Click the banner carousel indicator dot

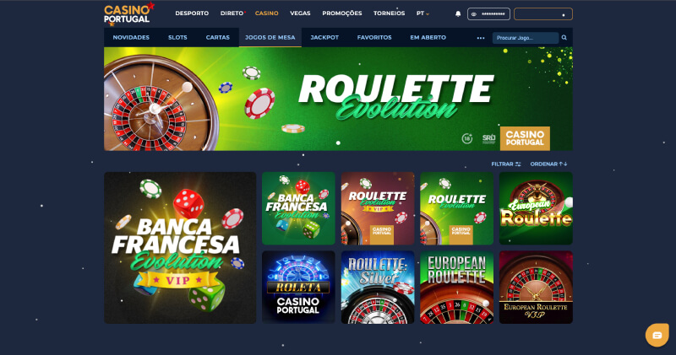pyautogui.click(x=338, y=143)
